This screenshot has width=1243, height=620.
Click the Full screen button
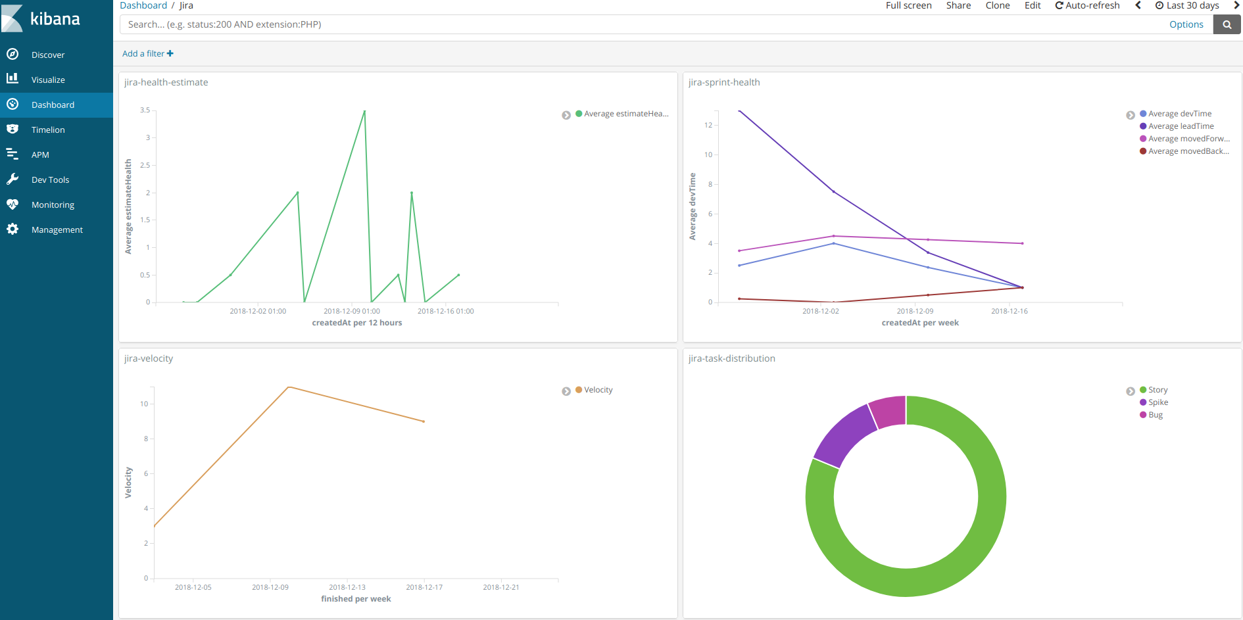[908, 5]
